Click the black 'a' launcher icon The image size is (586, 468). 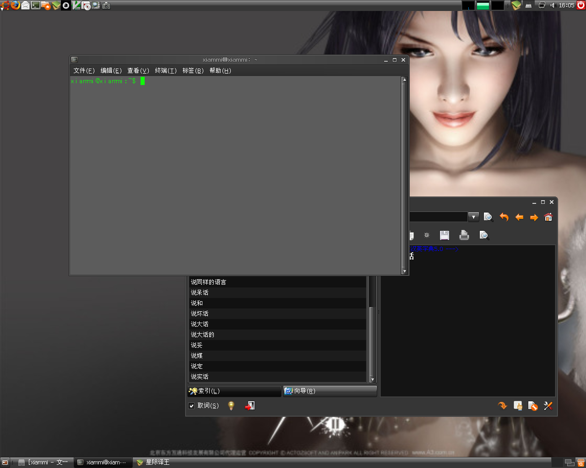coord(66,5)
